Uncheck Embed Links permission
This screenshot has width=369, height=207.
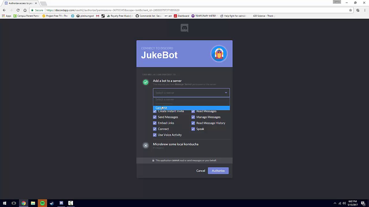pyautogui.click(x=155, y=123)
